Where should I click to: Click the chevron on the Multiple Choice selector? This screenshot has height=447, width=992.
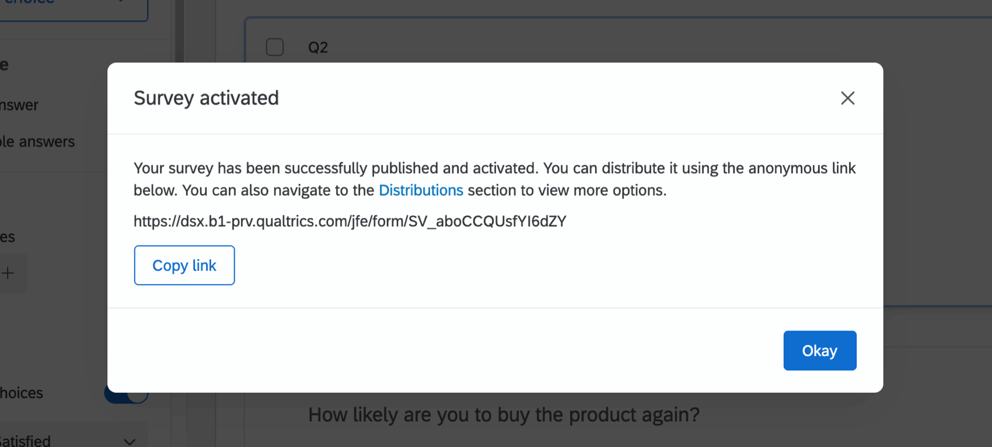click(x=121, y=2)
